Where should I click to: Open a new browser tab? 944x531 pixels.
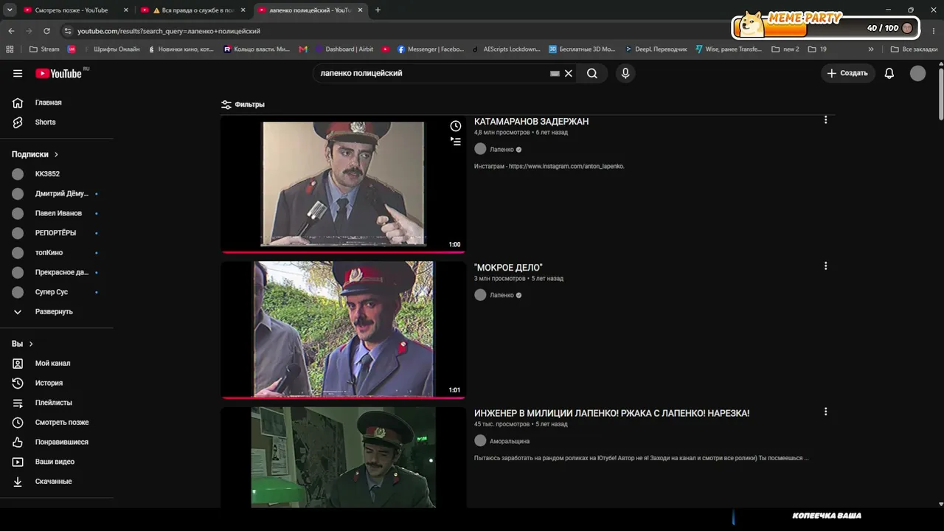(x=378, y=10)
